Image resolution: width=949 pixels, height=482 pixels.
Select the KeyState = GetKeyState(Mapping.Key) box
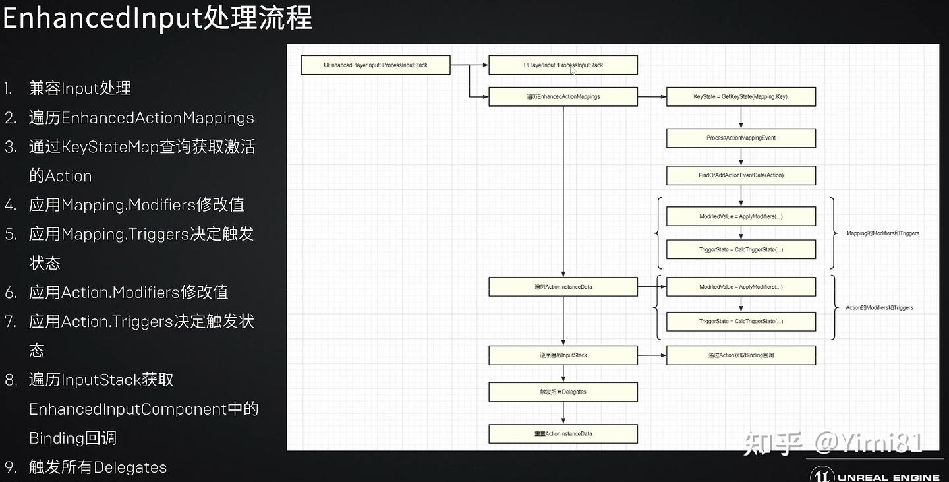[741, 97]
